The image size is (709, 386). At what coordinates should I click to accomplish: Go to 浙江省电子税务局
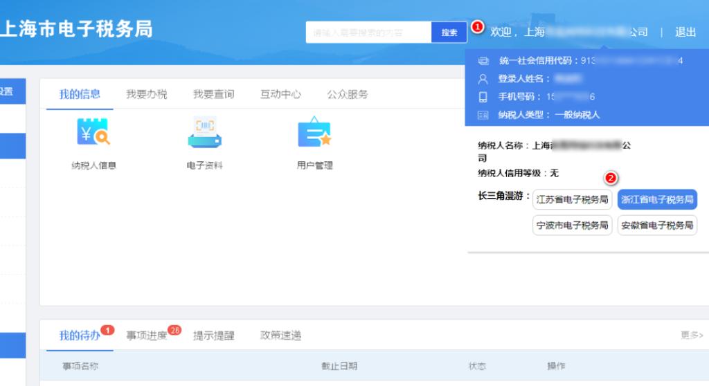(657, 200)
